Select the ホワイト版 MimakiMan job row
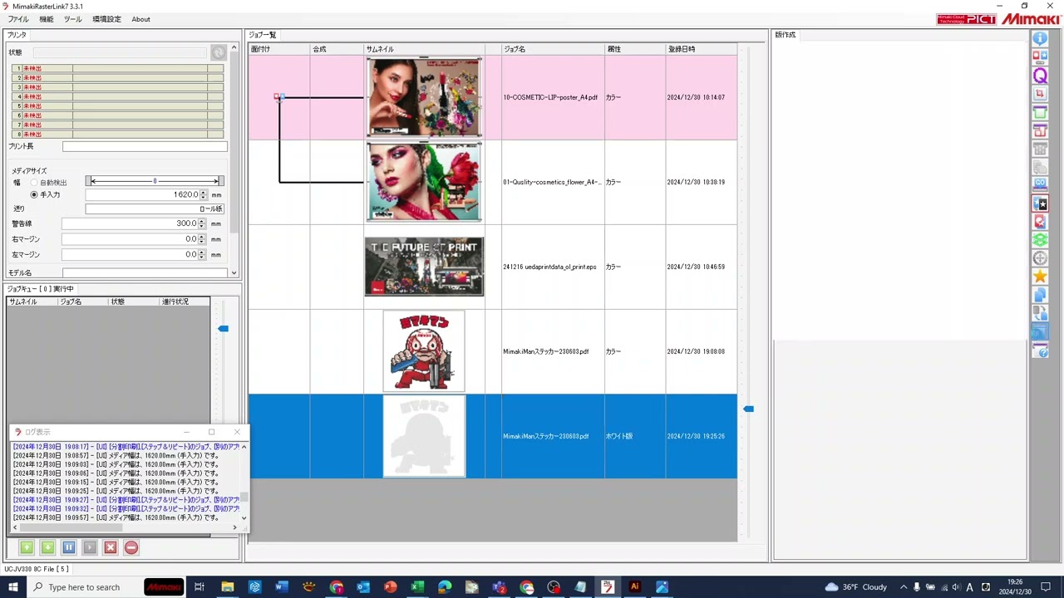The image size is (1064, 598). [x=493, y=436]
